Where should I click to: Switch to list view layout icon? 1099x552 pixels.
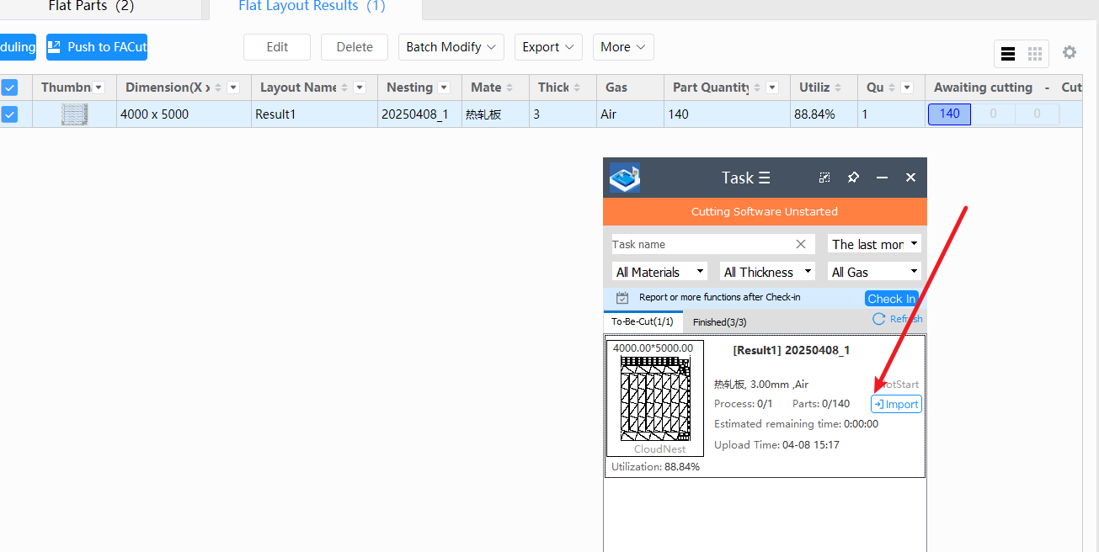[1007, 54]
